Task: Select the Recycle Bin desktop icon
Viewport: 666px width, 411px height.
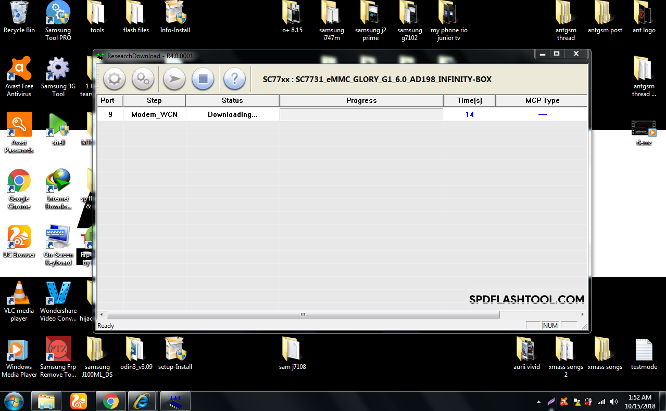Action: 19,18
